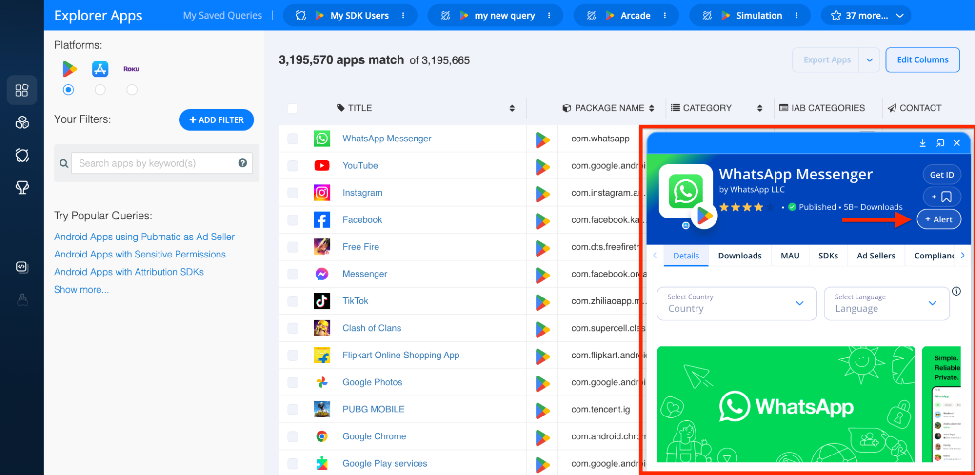
Task: Click the WhatsApp Messenger row app icon
Action: click(x=322, y=139)
